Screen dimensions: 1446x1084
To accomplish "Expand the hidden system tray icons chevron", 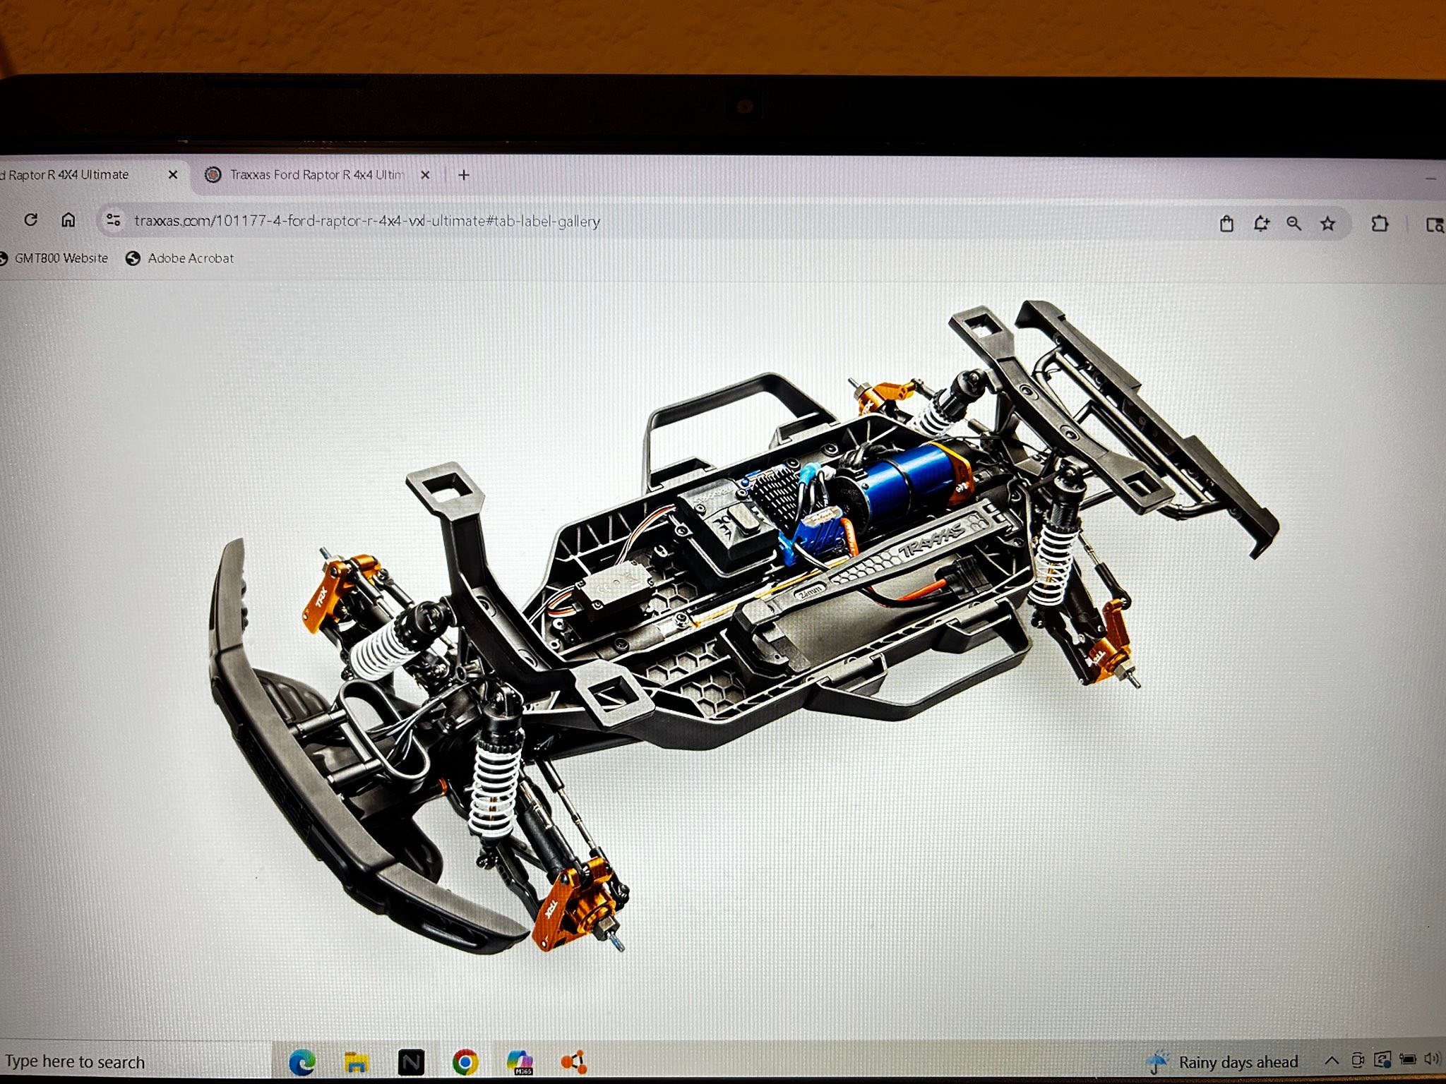I will (1331, 1061).
